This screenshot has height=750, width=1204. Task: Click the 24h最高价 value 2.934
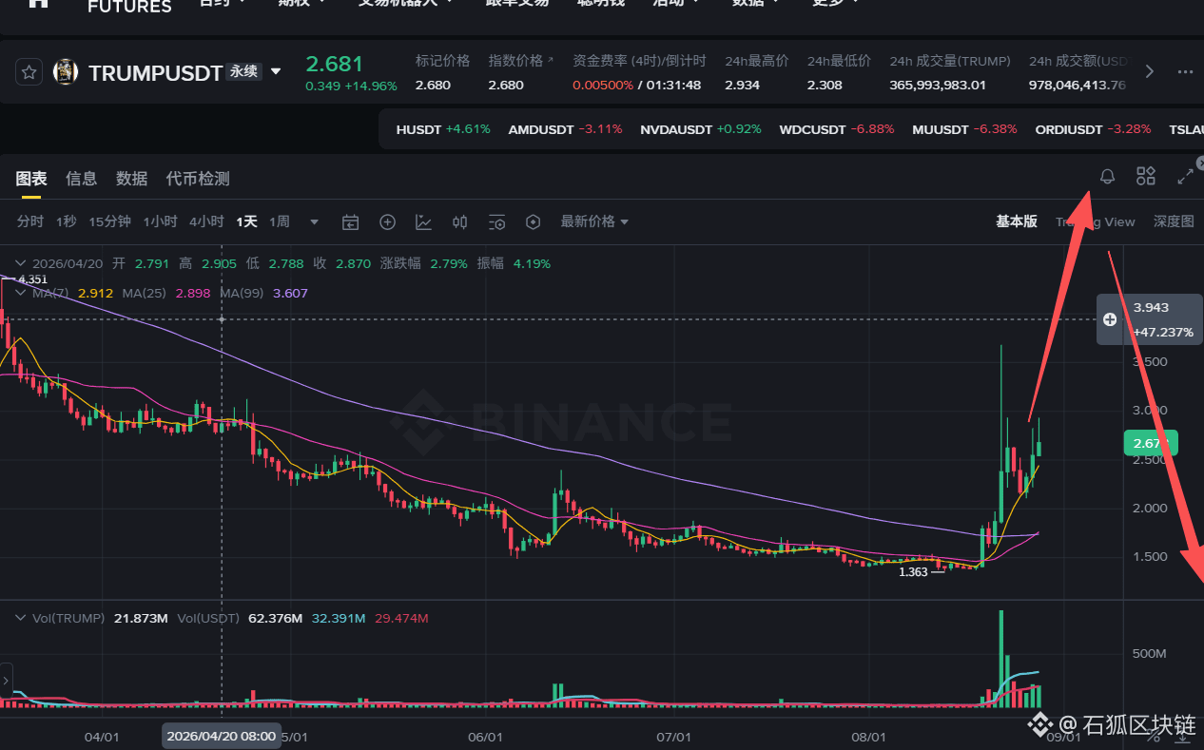[x=742, y=85]
